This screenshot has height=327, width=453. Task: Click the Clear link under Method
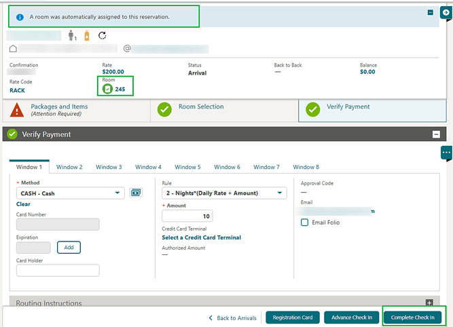23,204
